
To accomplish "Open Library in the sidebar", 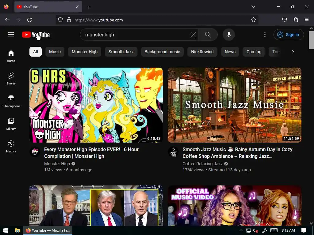I will [x=11, y=124].
